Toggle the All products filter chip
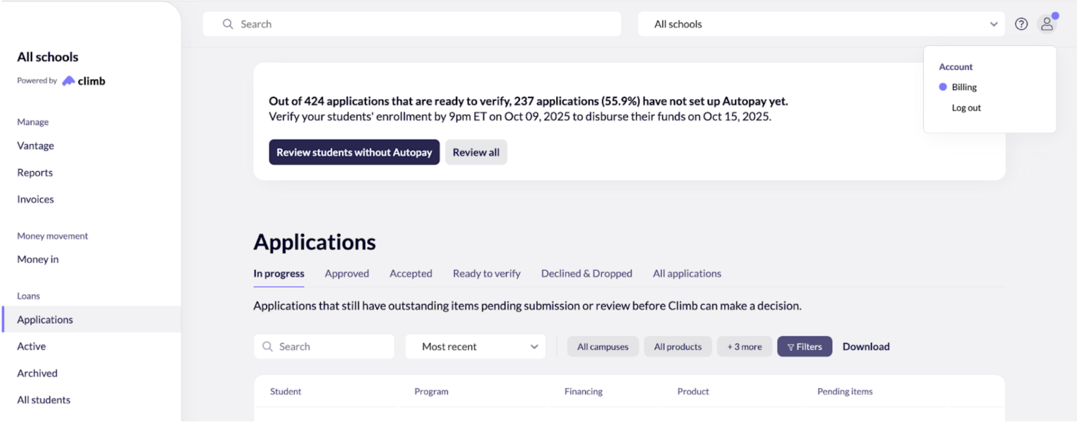1077x423 pixels. pos(678,347)
